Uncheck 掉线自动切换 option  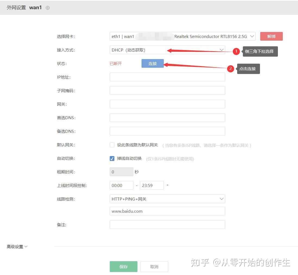(112, 158)
